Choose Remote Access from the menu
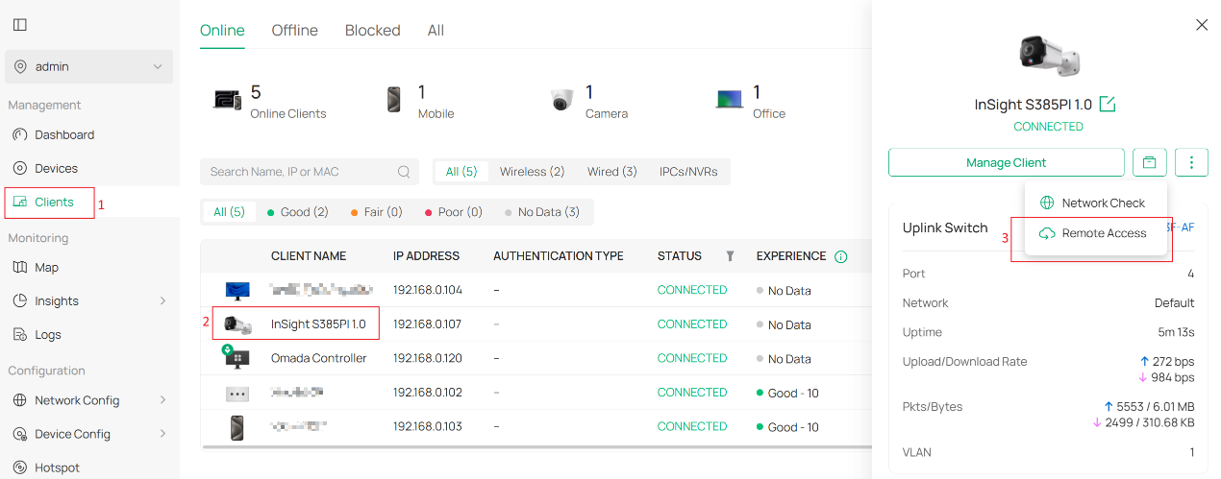1221x479 pixels. [x=1095, y=233]
